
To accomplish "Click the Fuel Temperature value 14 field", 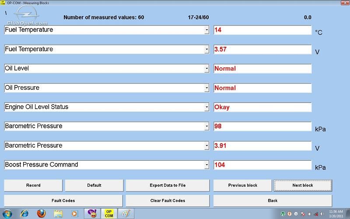I will [x=262, y=30].
